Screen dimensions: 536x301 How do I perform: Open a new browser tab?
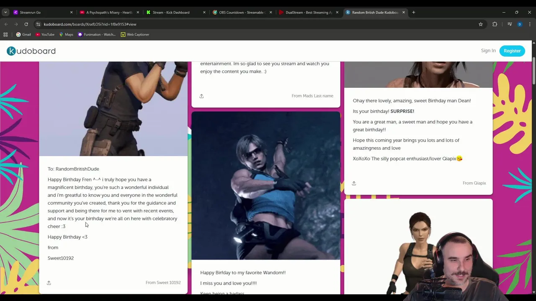(414, 13)
